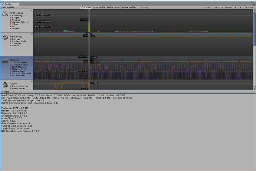The height and width of the screenshot is (171, 256).
Task: Toggle Batches color swatch
Action: [11, 39]
